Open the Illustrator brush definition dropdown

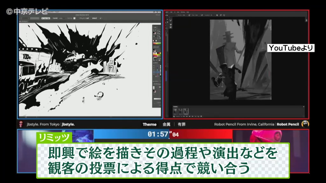46,18
